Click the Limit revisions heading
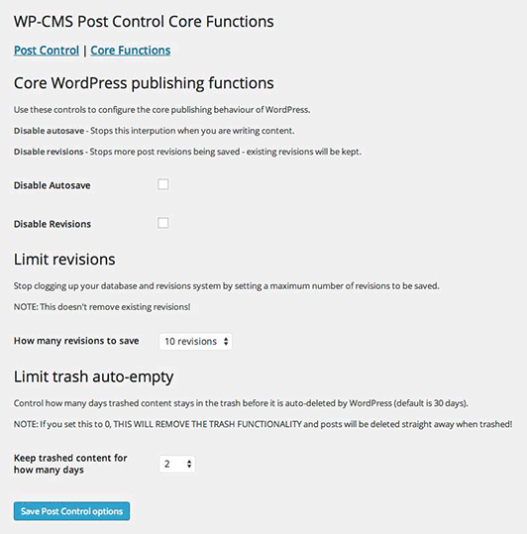527x534 pixels. click(x=64, y=260)
